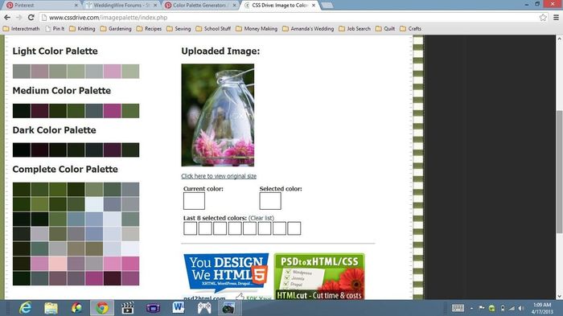The height and width of the screenshot is (316, 563).
Task: Open the Sewing bookmarks folder
Action: click(x=179, y=29)
